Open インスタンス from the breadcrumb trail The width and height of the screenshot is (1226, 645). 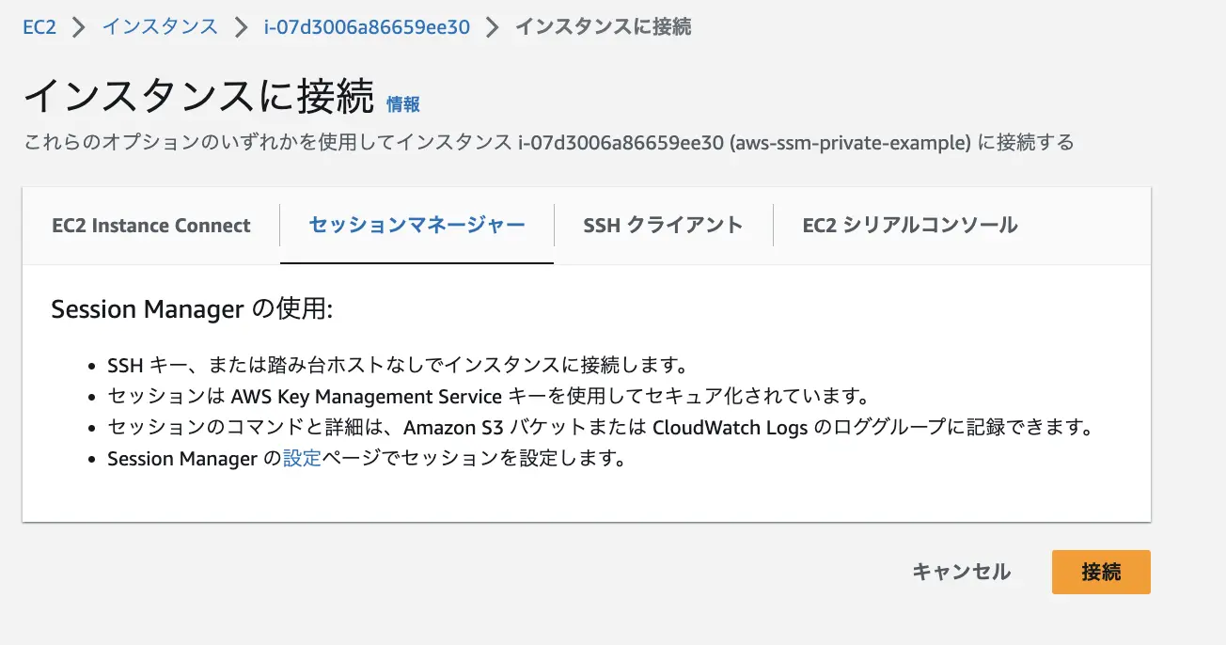pyautogui.click(x=158, y=26)
